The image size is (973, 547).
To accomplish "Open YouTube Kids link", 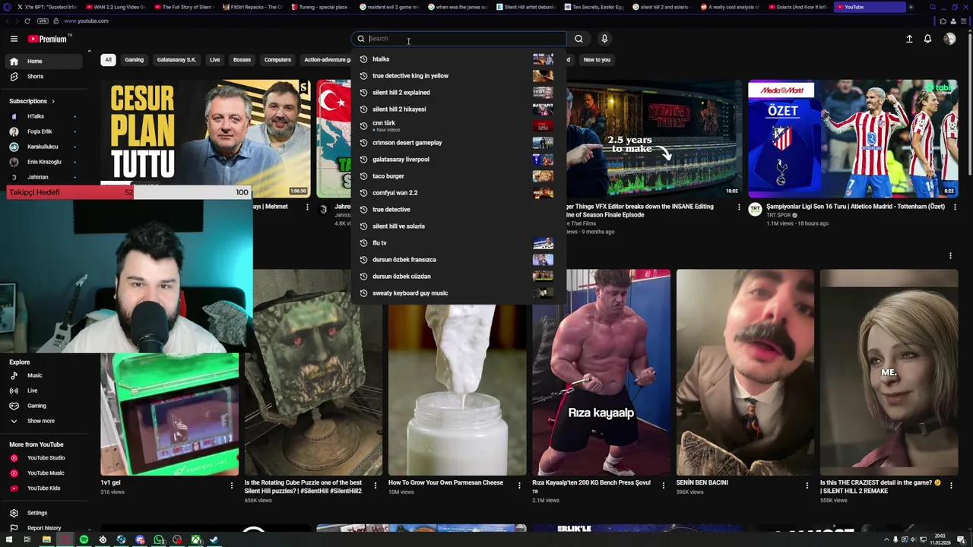I will [x=43, y=489].
